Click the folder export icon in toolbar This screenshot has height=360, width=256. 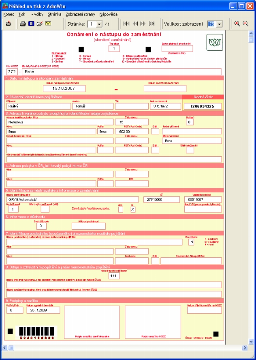tap(40, 24)
